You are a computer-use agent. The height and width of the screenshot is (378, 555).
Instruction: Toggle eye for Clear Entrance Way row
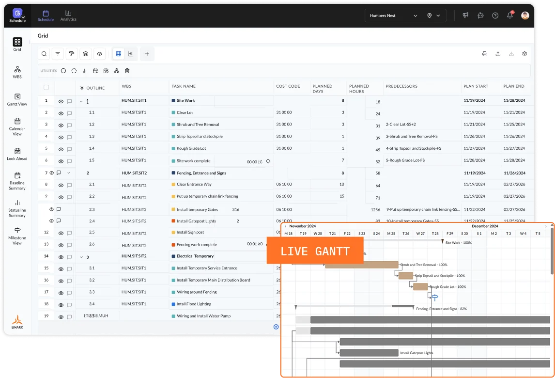(x=61, y=185)
